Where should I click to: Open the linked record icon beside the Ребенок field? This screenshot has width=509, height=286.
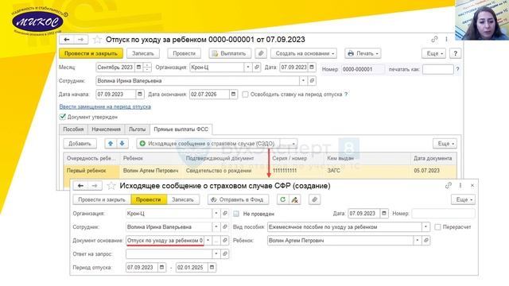(426, 240)
